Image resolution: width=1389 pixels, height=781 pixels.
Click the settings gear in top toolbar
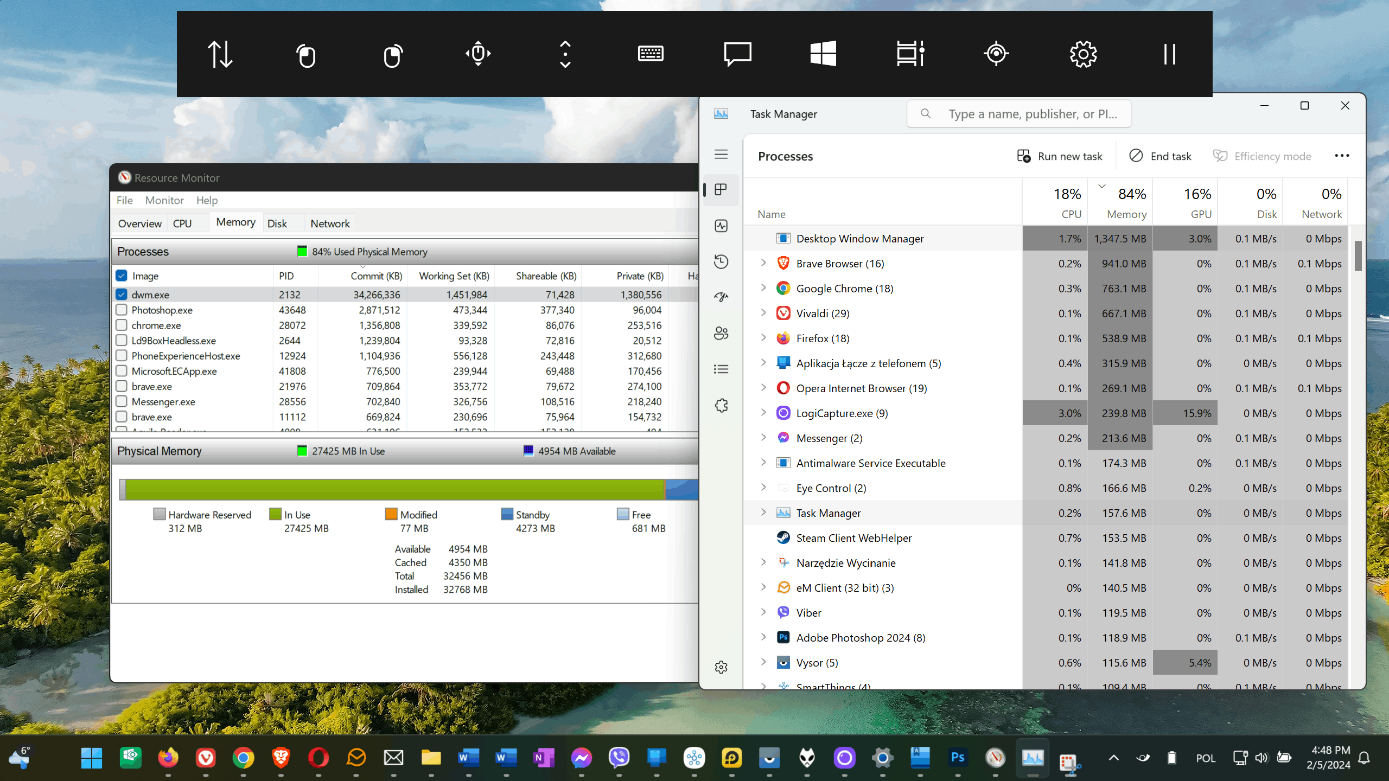(1083, 54)
